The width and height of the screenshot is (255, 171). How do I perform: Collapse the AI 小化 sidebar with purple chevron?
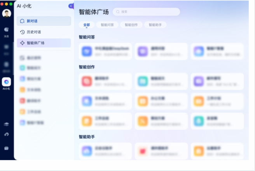71,6
